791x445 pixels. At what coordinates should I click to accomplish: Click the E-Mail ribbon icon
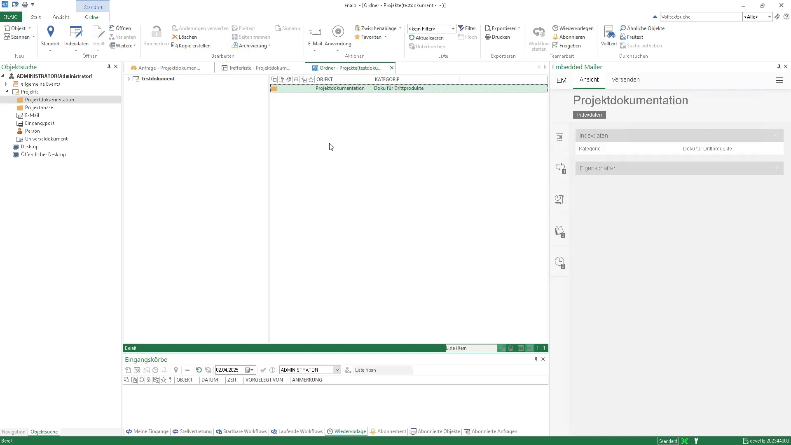(315, 32)
